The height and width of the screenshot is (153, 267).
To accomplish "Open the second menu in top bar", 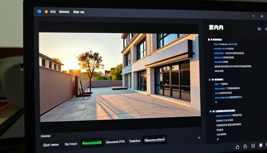I will click(64, 12).
